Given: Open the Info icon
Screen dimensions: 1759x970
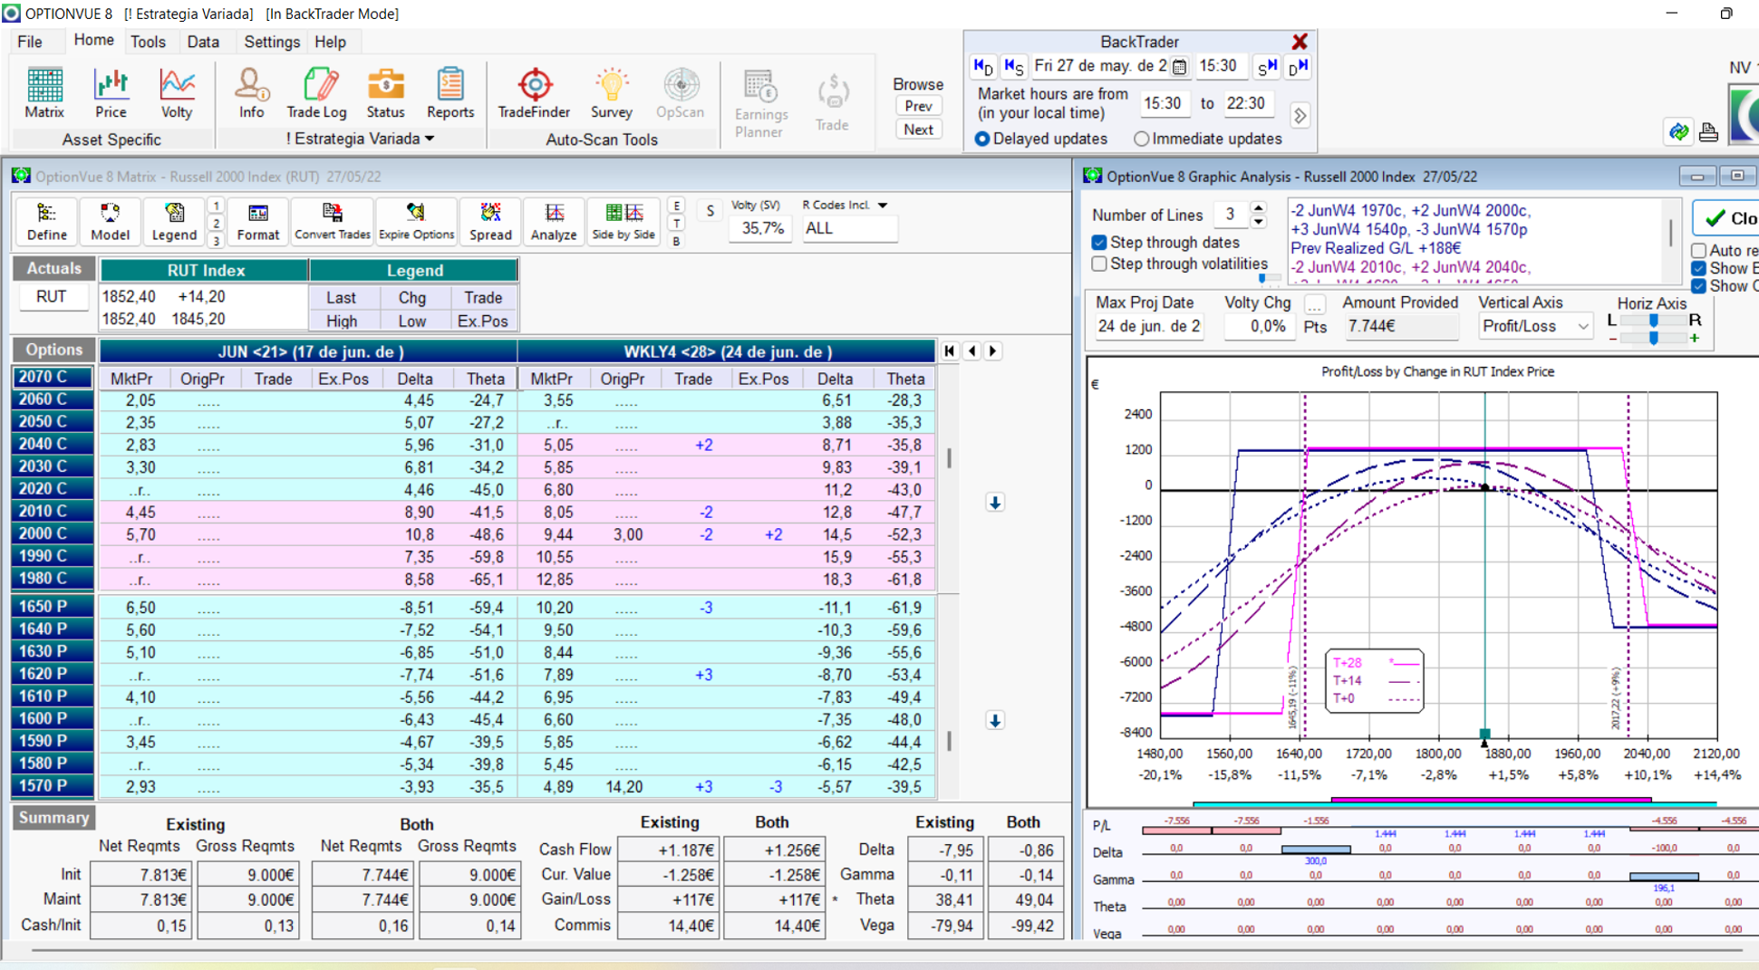Looking at the screenshot, I should (x=251, y=93).
